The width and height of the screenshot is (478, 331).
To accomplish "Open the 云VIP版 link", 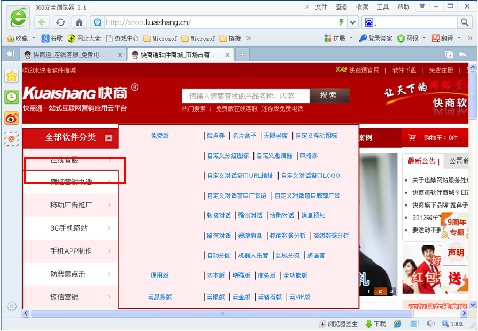I will 299,297.
